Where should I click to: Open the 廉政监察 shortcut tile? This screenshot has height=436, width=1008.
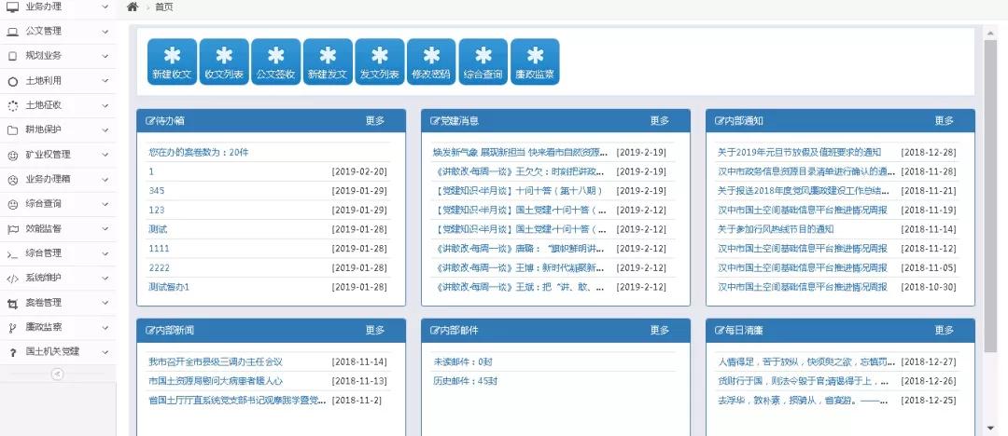[535, 61]
